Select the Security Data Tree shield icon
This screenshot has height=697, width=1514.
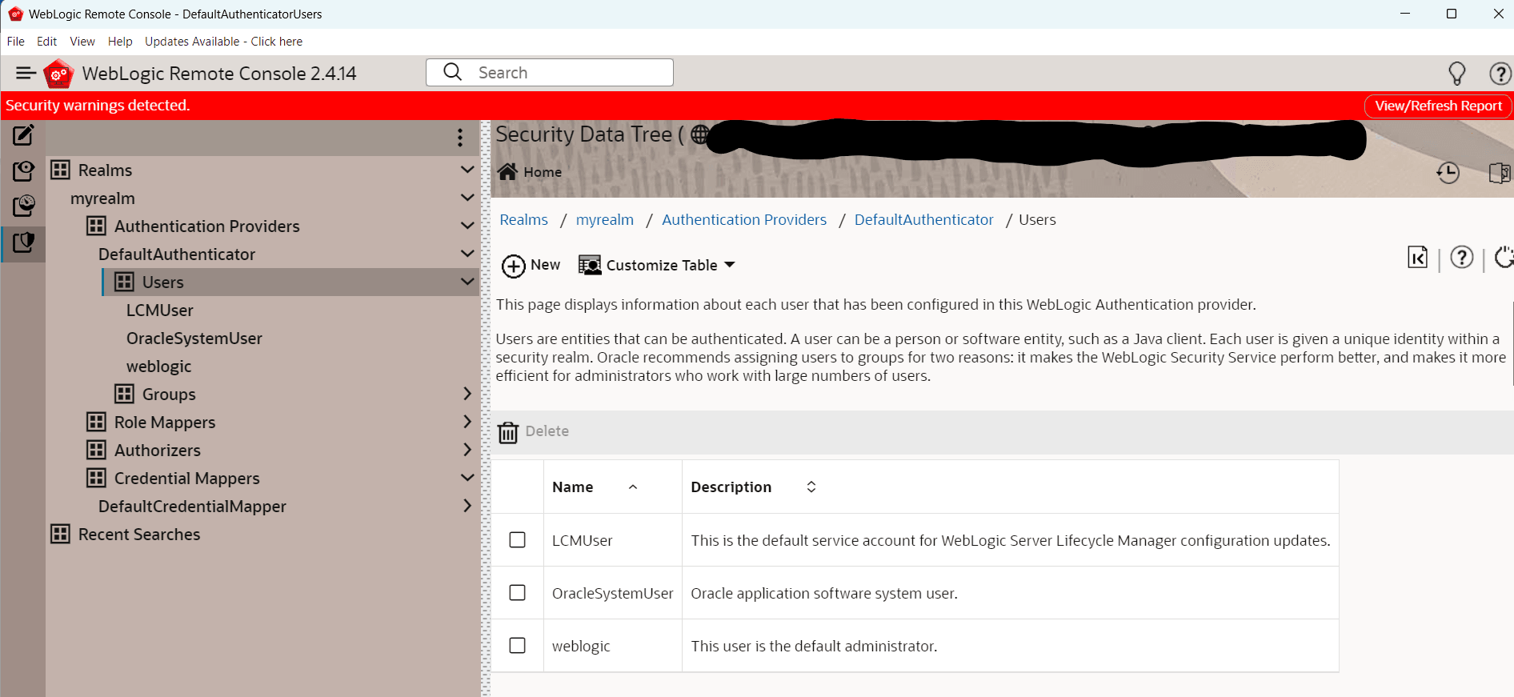23,242
